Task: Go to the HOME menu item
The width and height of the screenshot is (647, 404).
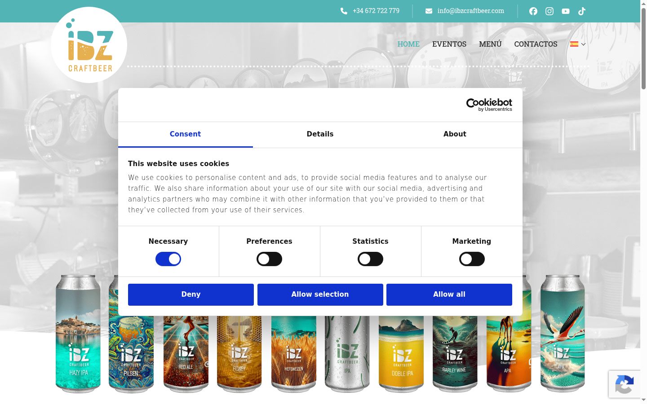Action: (x=408, y=44)
